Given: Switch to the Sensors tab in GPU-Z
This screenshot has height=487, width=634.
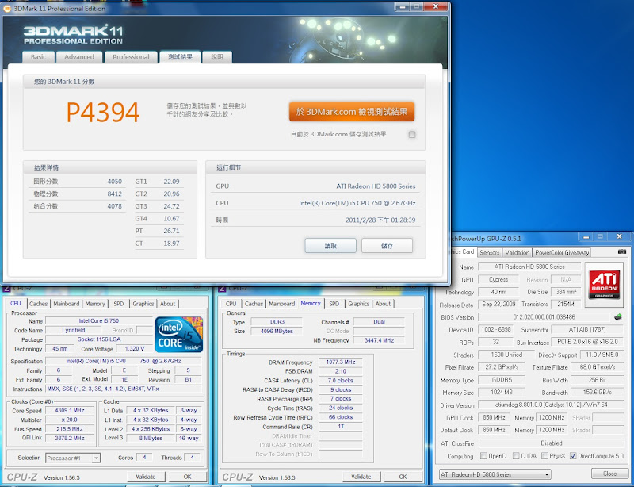Looking at the screenshot, I should pyautogui.click(x=489, y=252).
